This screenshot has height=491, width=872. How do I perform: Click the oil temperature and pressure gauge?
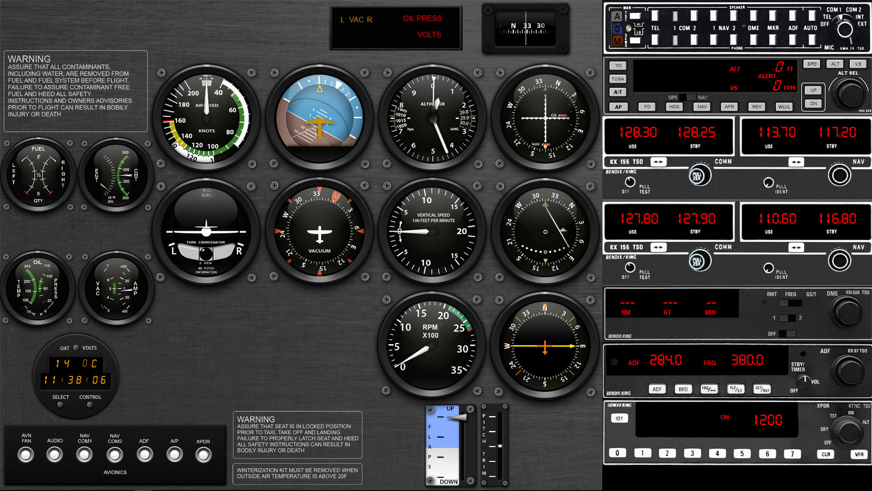pyautogui.click(x=38, y=288)
